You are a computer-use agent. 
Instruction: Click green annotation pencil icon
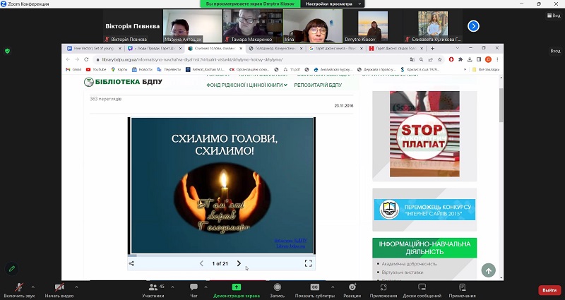[12, 269]
